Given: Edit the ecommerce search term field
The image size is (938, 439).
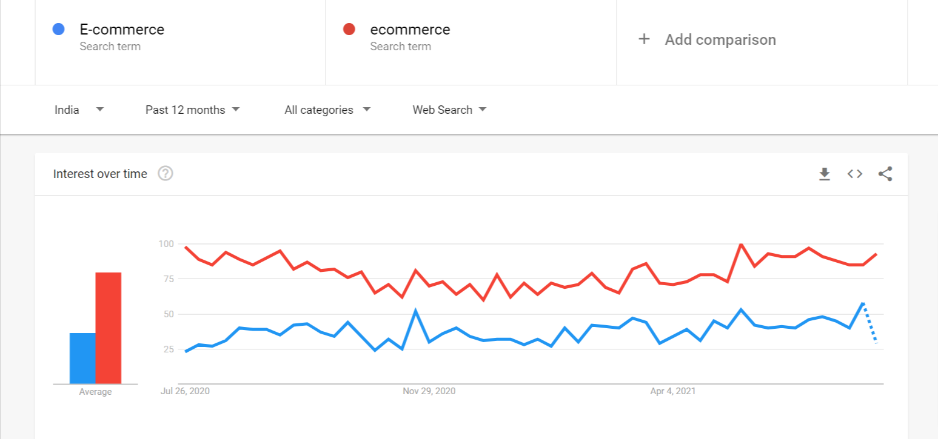Looking at the screenshot, I should 410,29.
